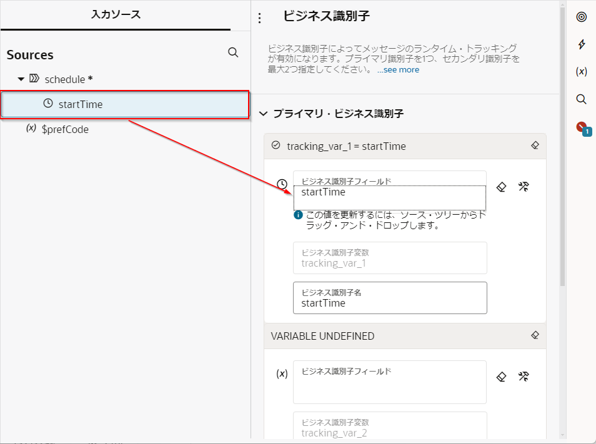Open expression tools icon for startTime field
This screenshot has height=444, width=596.
[524, 187]
